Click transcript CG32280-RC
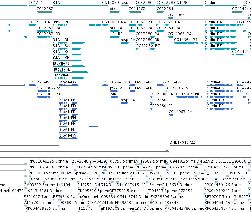This screenshot has width=251, height=213. pos(146,49)
